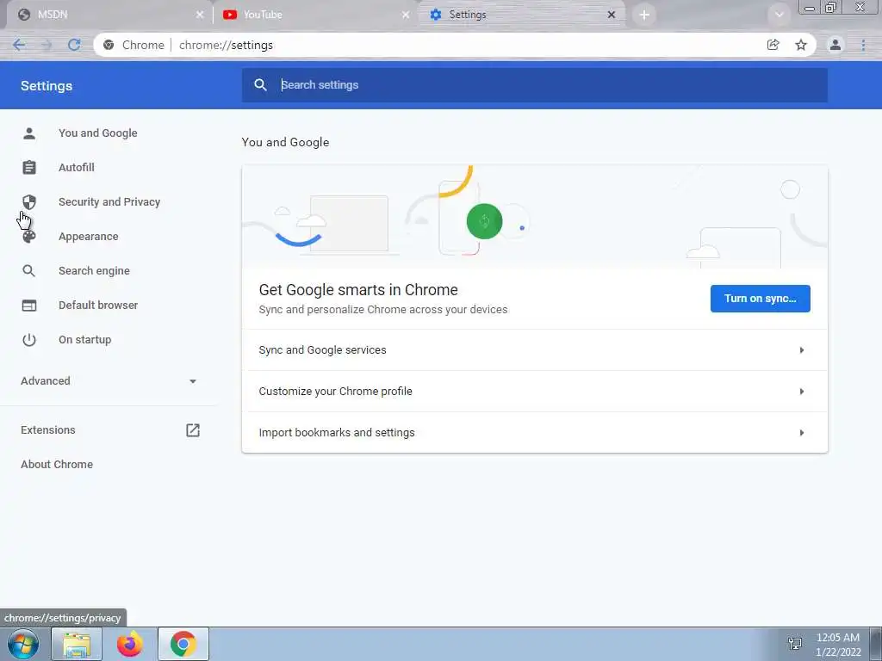Click the Settings title in header

47,86
